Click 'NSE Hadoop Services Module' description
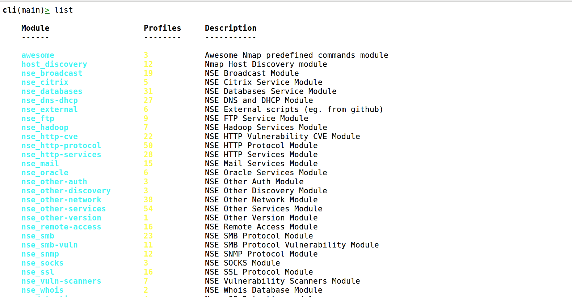Viewport: 572px width, 297px height. click(266, 128)
